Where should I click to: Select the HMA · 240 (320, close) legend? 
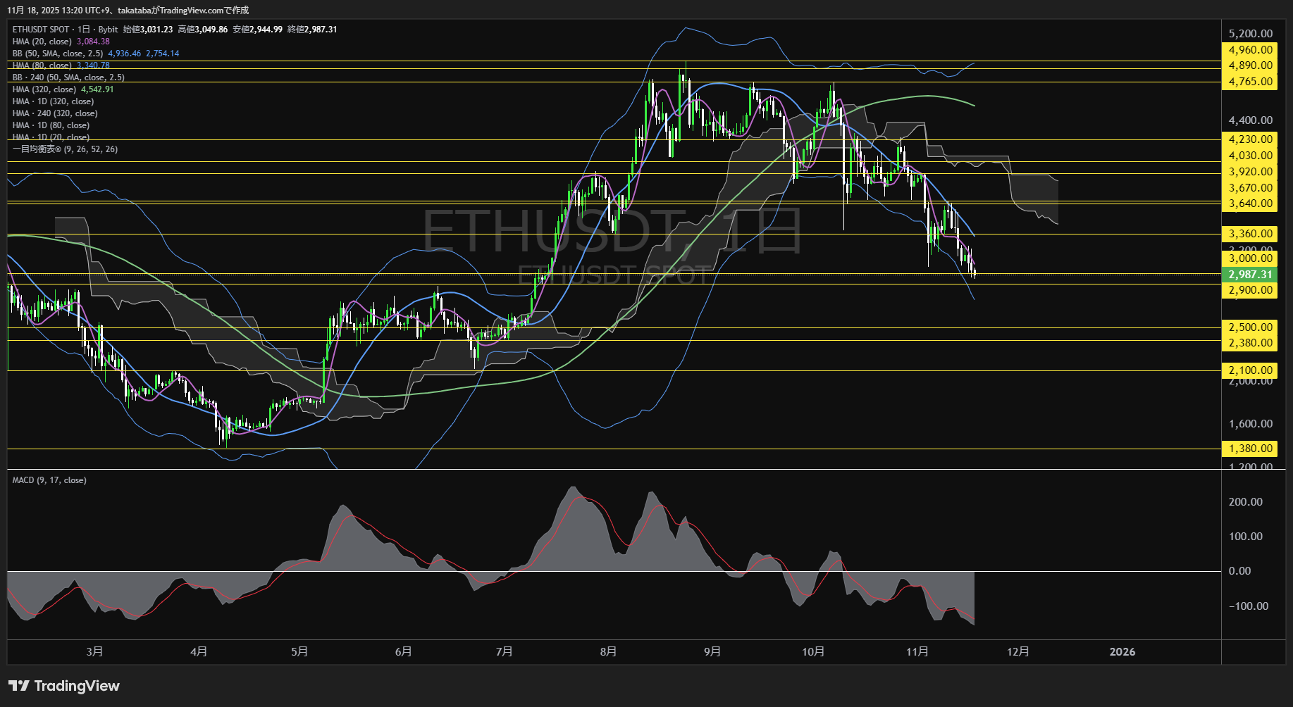(x=55, y=113)
